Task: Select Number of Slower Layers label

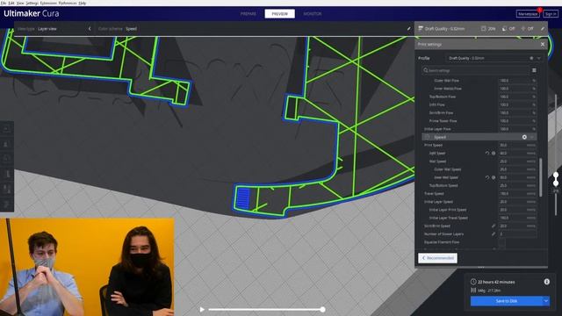Action: point(443,234)
